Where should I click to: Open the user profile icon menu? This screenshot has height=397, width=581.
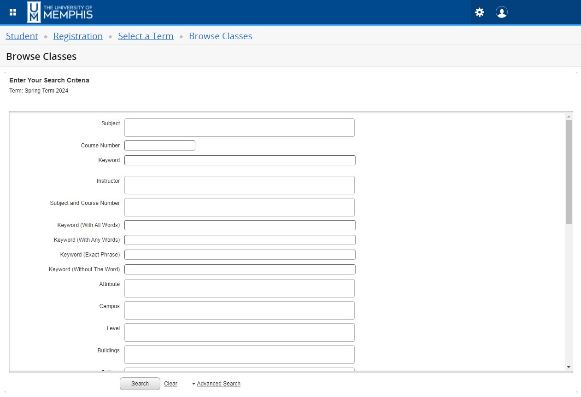pyautogui.click(x=501, y=12)
